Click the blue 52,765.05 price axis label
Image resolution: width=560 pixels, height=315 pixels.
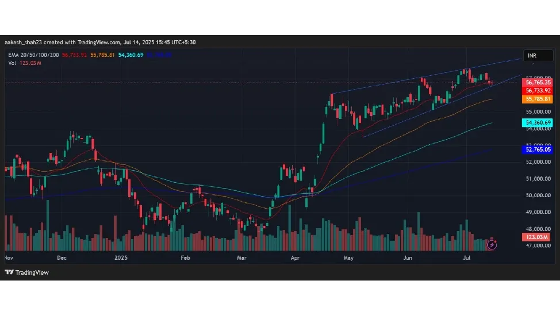tap(538, 149)
